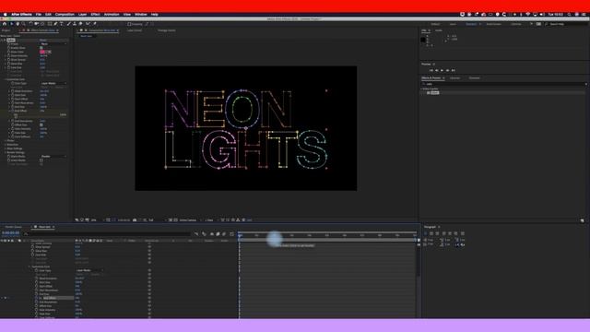Click the timeline current timecode field
The width and height of the screenshot is (590, 332).
[x=10, y=233]
